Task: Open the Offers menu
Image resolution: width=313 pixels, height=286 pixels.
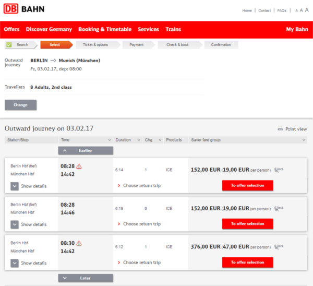Action: (12, 29)
